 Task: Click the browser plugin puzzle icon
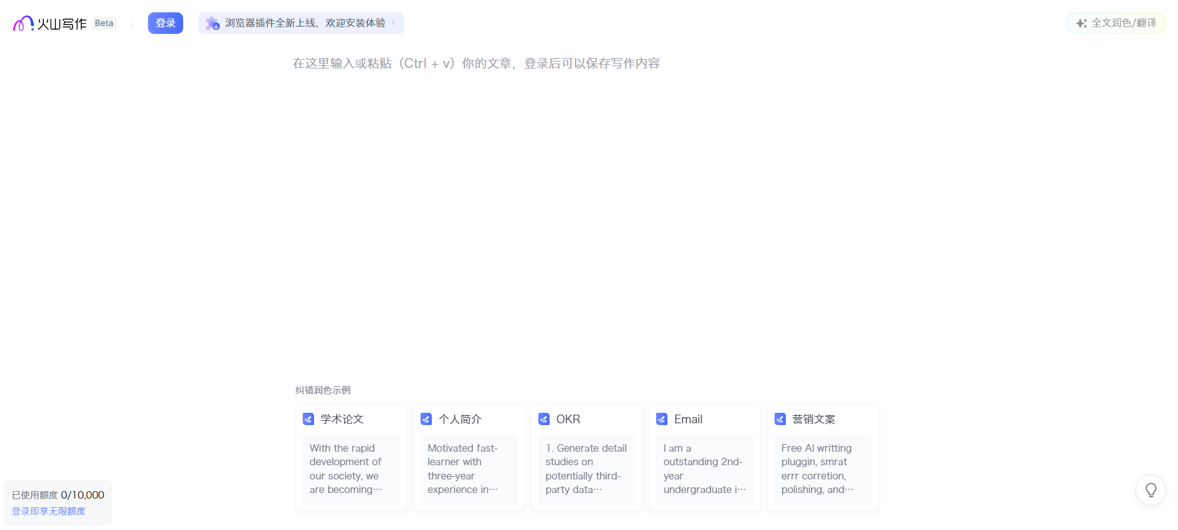(x=212, y=23)
